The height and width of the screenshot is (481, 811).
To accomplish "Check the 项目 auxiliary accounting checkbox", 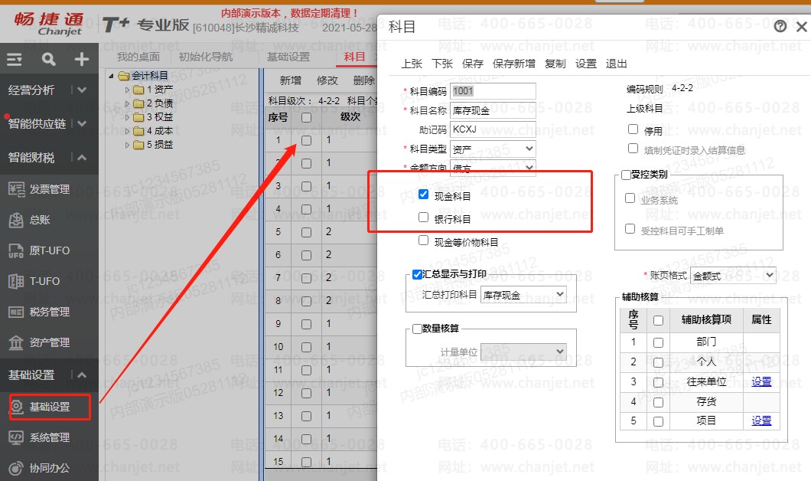I will 658,422.
